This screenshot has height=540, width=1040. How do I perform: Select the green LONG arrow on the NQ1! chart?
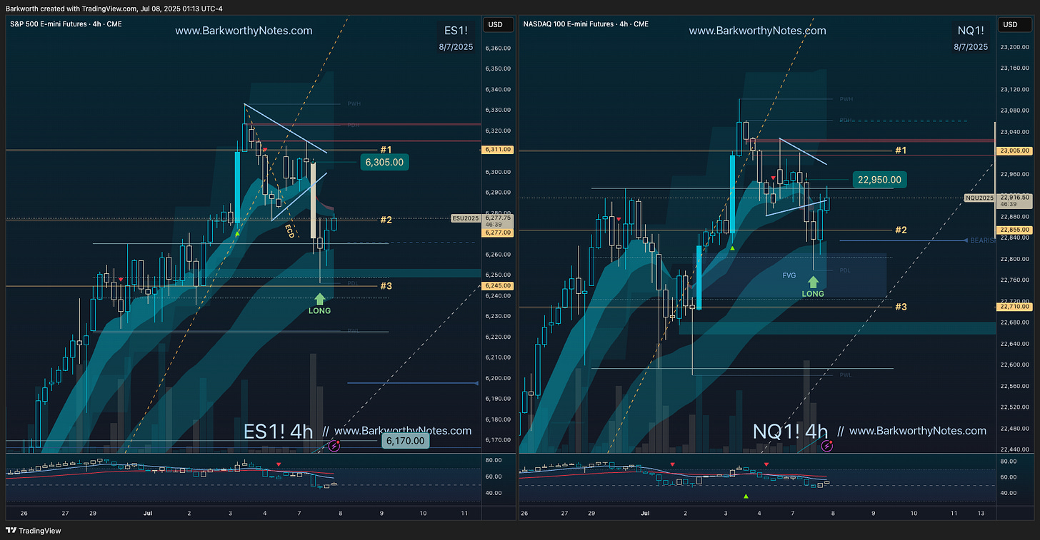pos(813,282)
